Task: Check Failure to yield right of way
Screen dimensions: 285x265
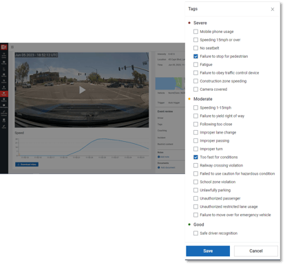Action: point(196,116)
